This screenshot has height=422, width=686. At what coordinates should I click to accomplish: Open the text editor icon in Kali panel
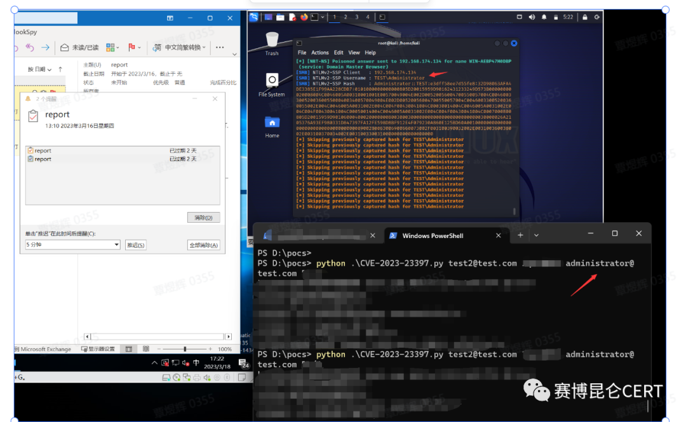(x=292, y=17)
